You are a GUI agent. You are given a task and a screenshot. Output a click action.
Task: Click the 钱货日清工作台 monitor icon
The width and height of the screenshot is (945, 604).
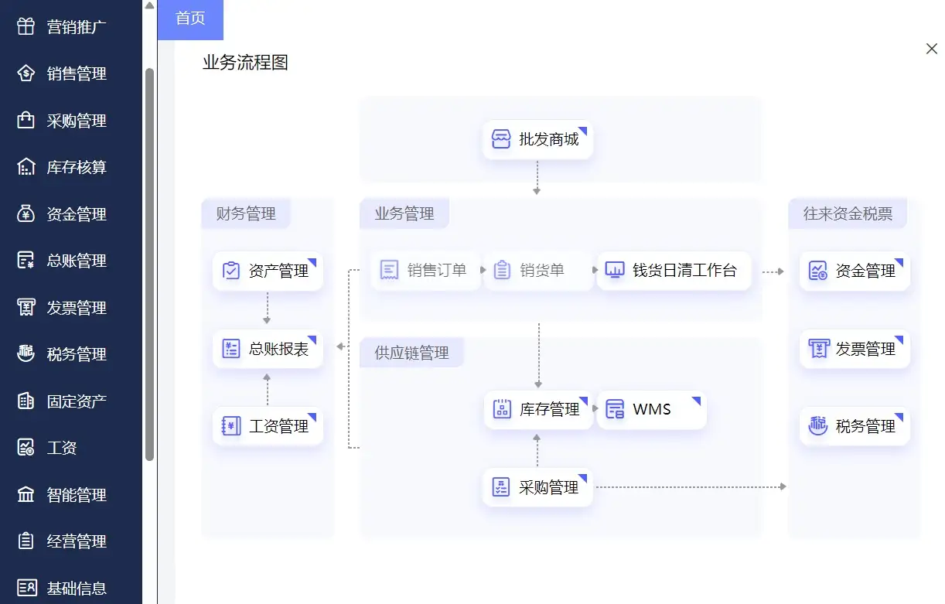tap(615, 271)
